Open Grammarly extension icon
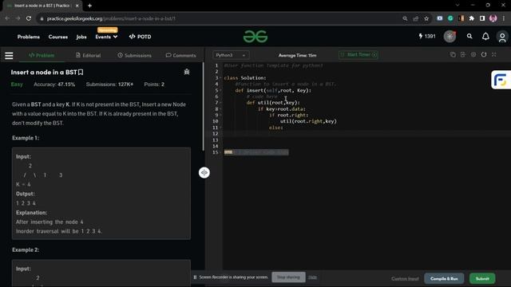 450,18
